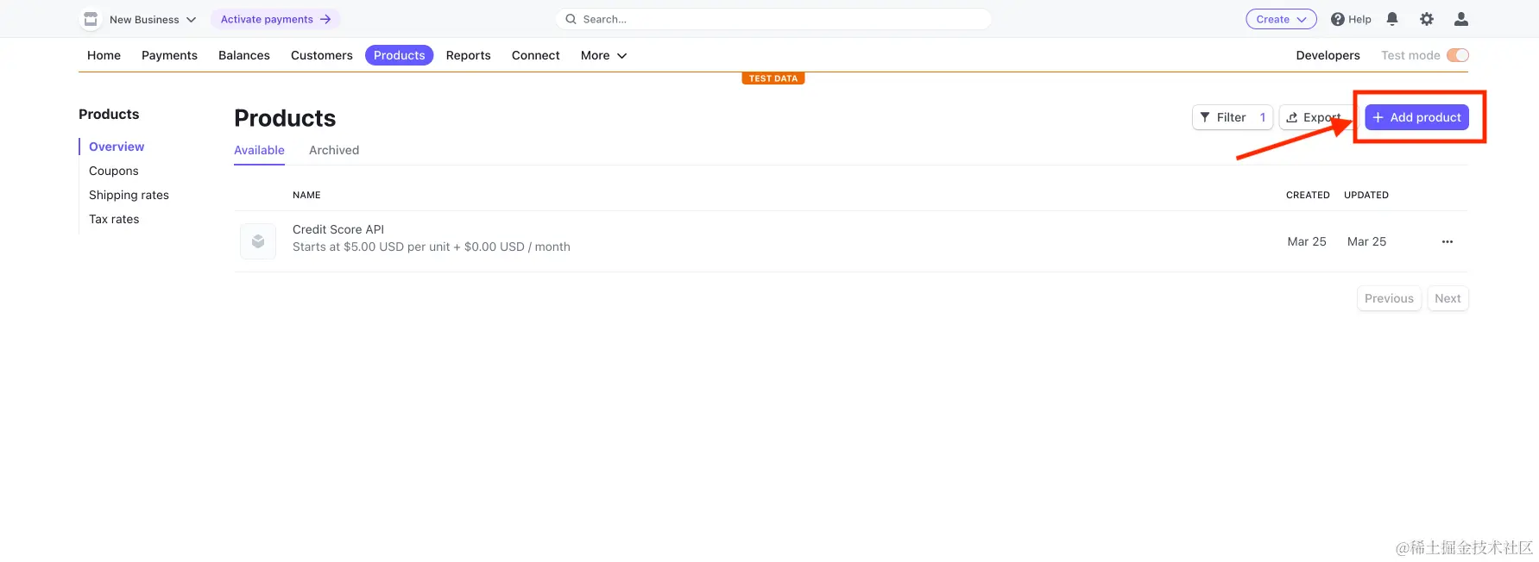Click the NAME column header
The height and width of the screenshot is (562, 1539).
[306, 195]
